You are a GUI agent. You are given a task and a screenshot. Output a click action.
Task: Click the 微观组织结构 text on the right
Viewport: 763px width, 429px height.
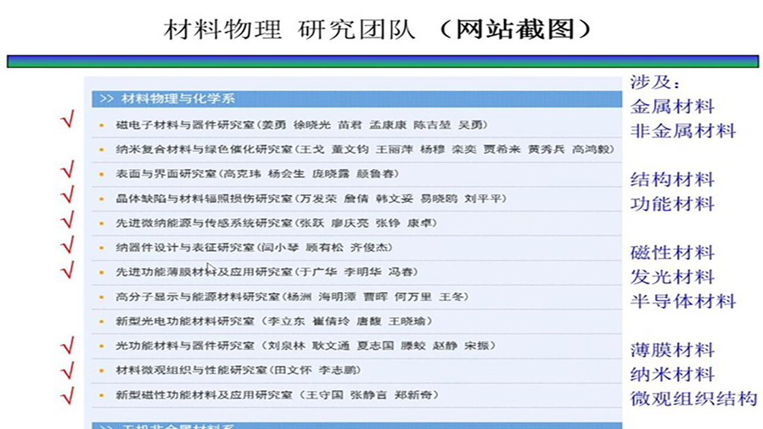click(694, 398)
